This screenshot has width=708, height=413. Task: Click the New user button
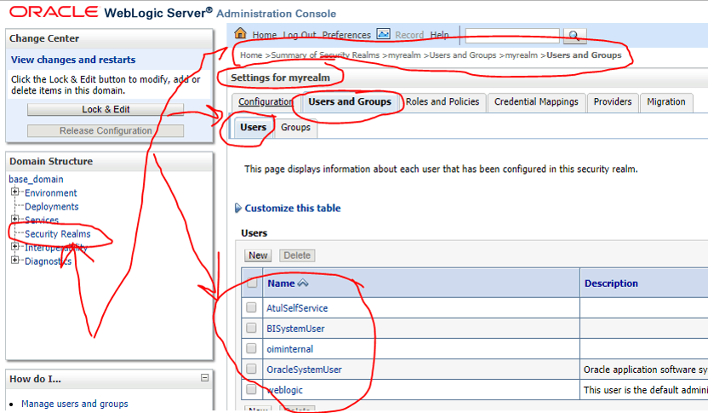coord(258,255)
